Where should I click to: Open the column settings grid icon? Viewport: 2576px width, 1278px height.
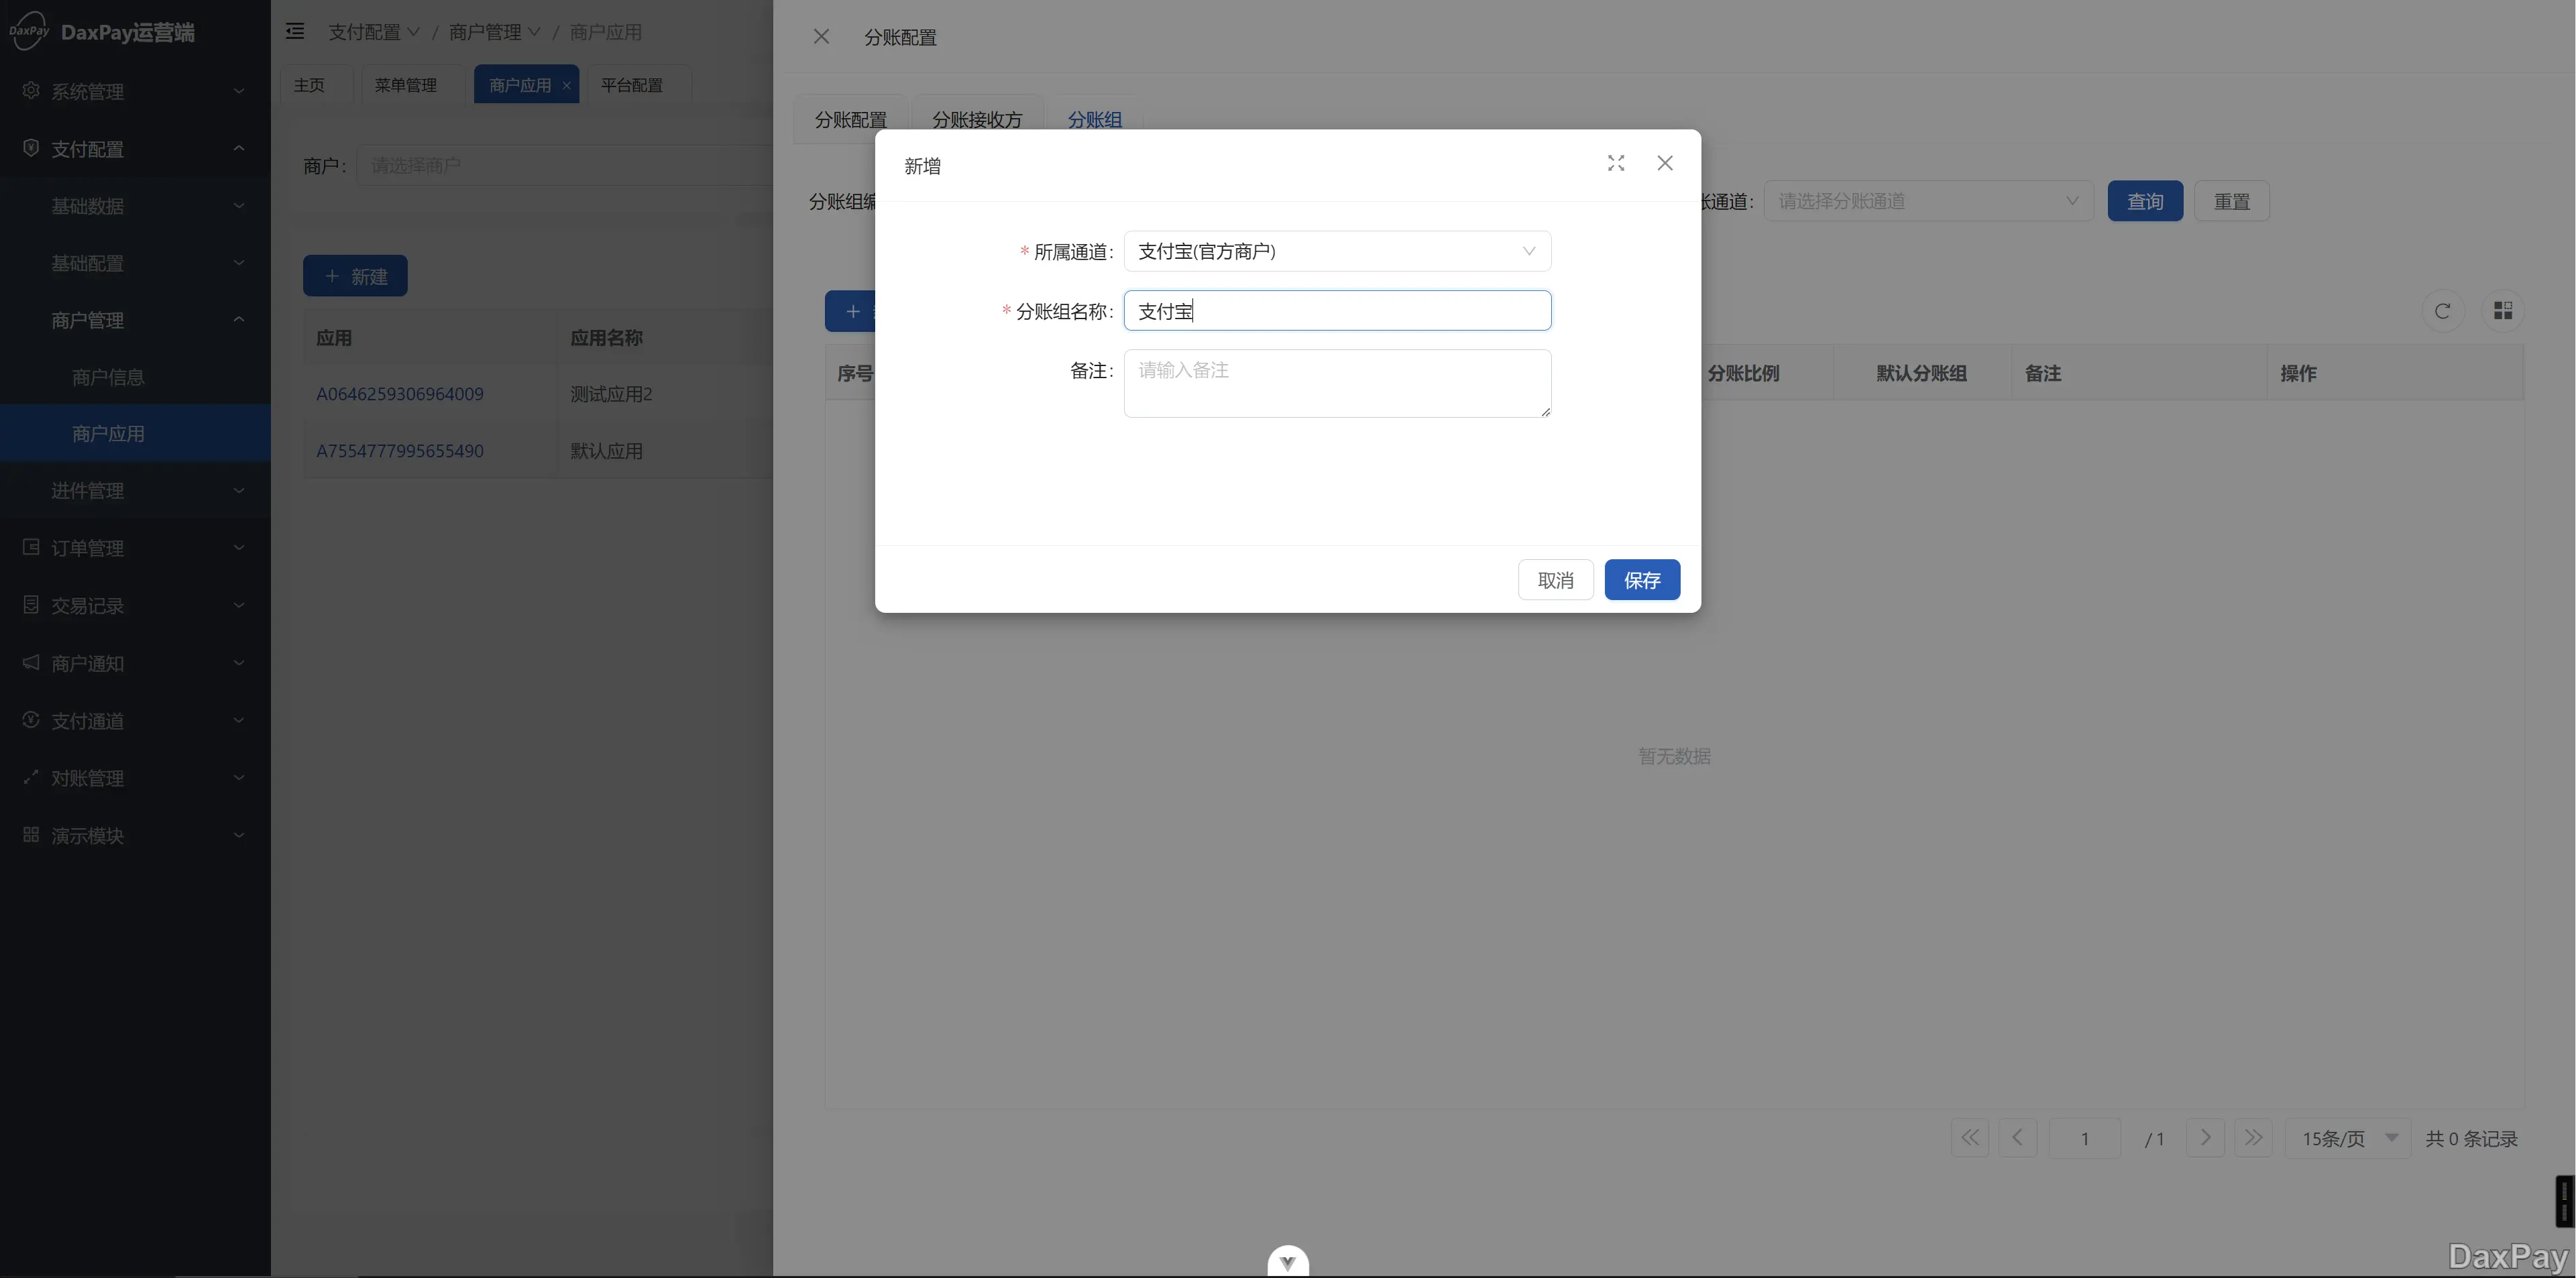(x=2502, y=311)
